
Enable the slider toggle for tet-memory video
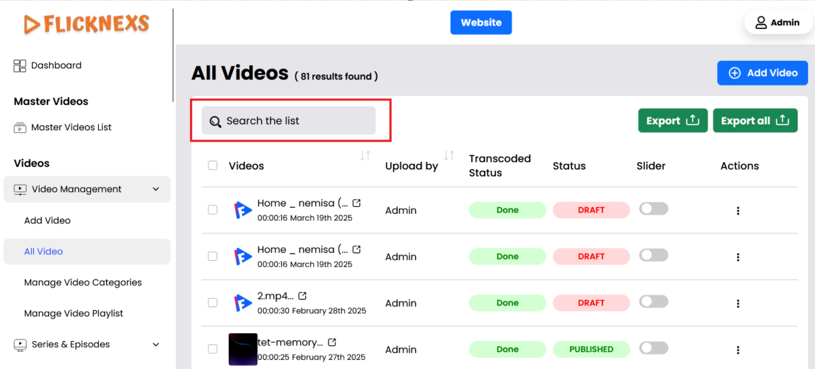pyautogui.click(x=654, y=348)
